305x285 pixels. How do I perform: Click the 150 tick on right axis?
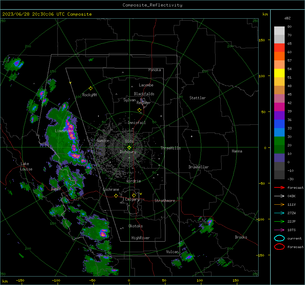tap(262, 40)
